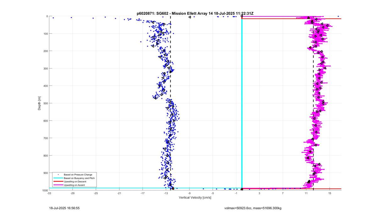
Task: Click the x-axis tick label '15'
Action: 330,194
